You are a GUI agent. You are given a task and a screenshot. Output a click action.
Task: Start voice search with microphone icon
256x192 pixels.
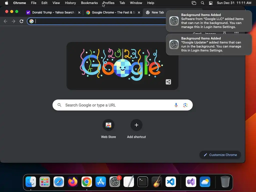[x=176, y=105]
